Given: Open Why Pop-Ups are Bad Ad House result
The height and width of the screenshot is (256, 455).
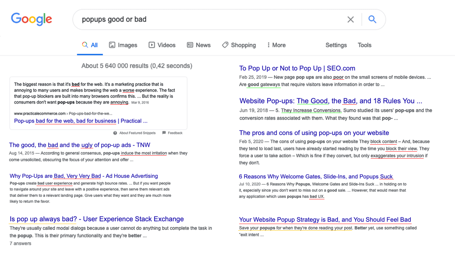Looking at the screenshot, I should coord(84,176).
